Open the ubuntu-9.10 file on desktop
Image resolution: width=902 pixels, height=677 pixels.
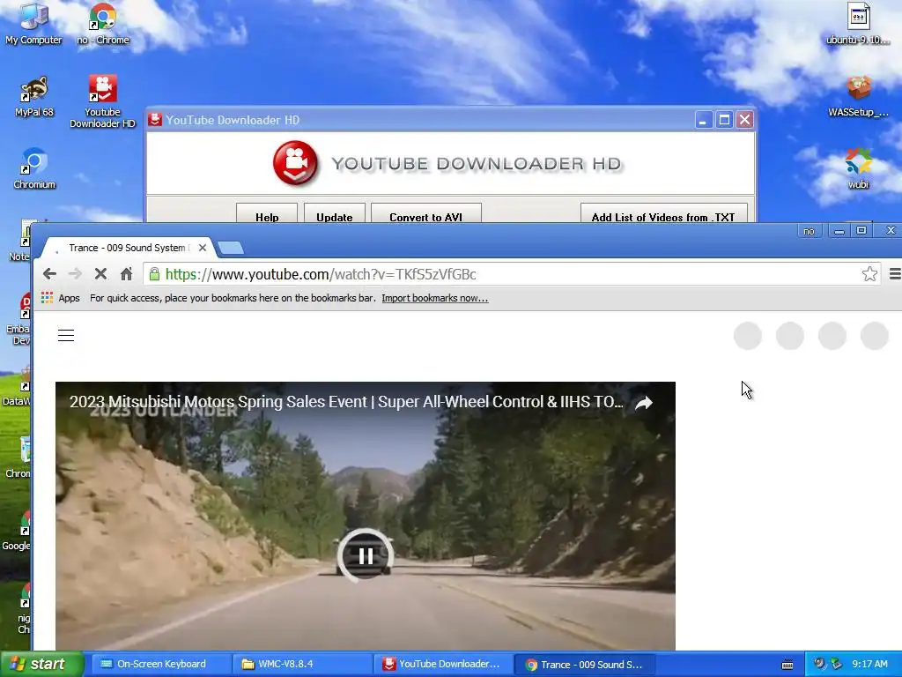point(858,24)
